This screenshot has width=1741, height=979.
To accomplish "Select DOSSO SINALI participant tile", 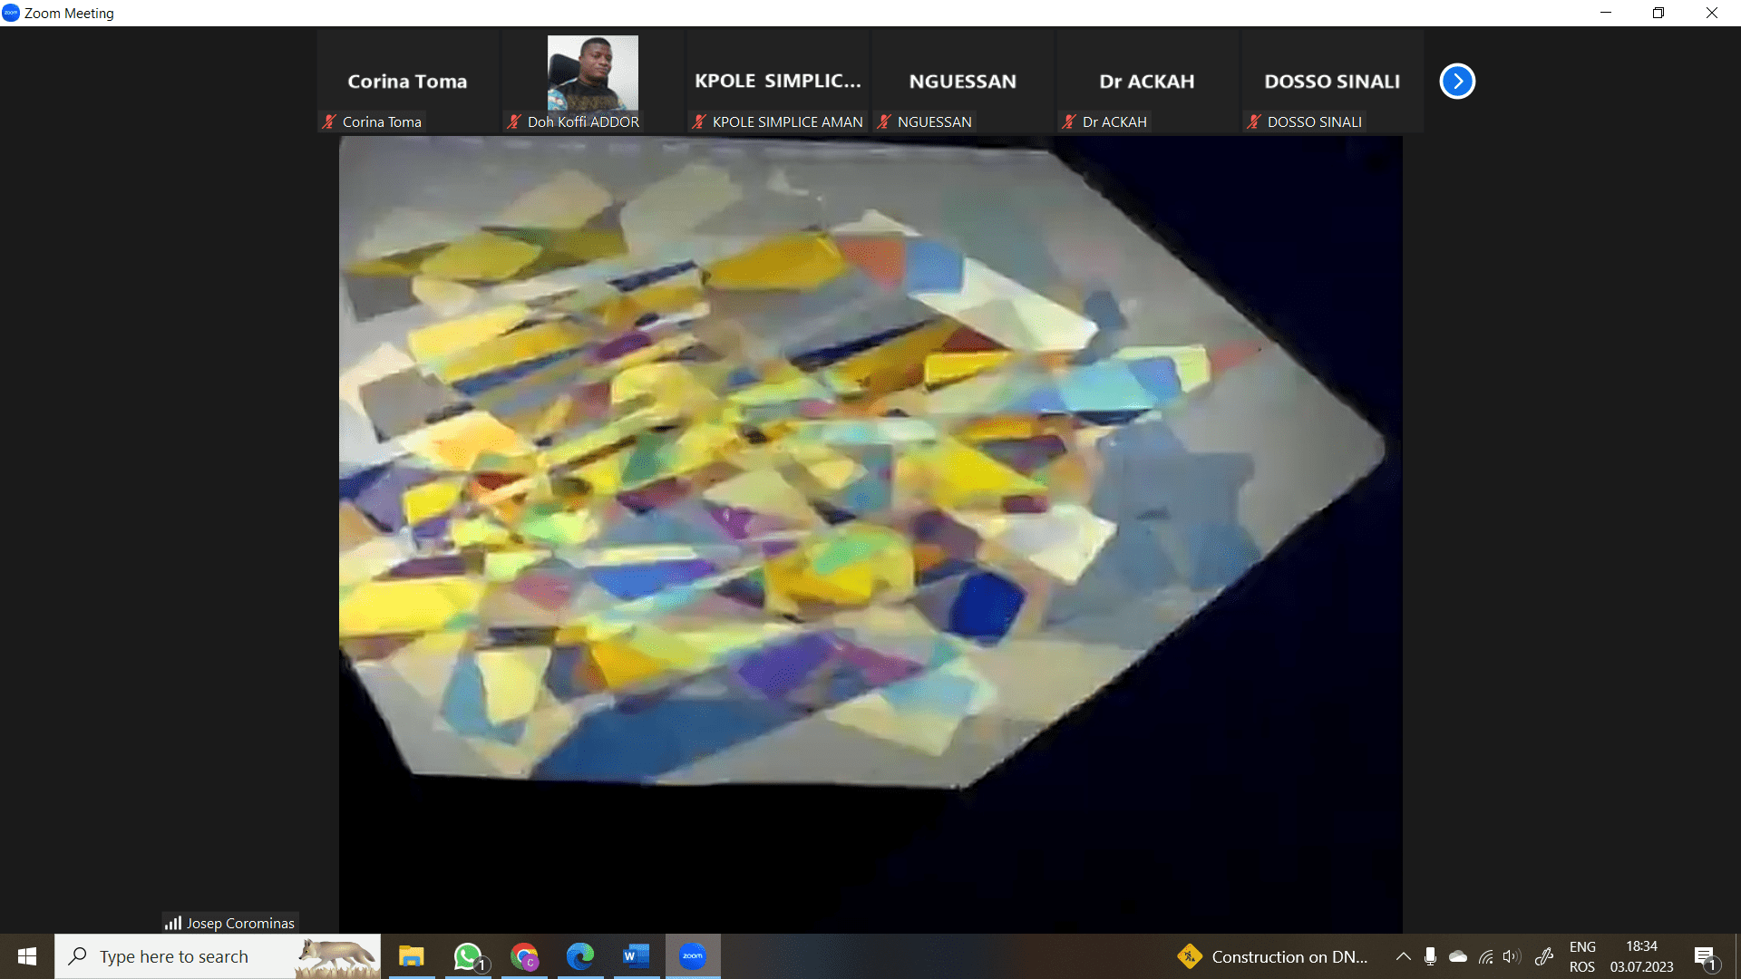I will click(x=1332, y=82).
